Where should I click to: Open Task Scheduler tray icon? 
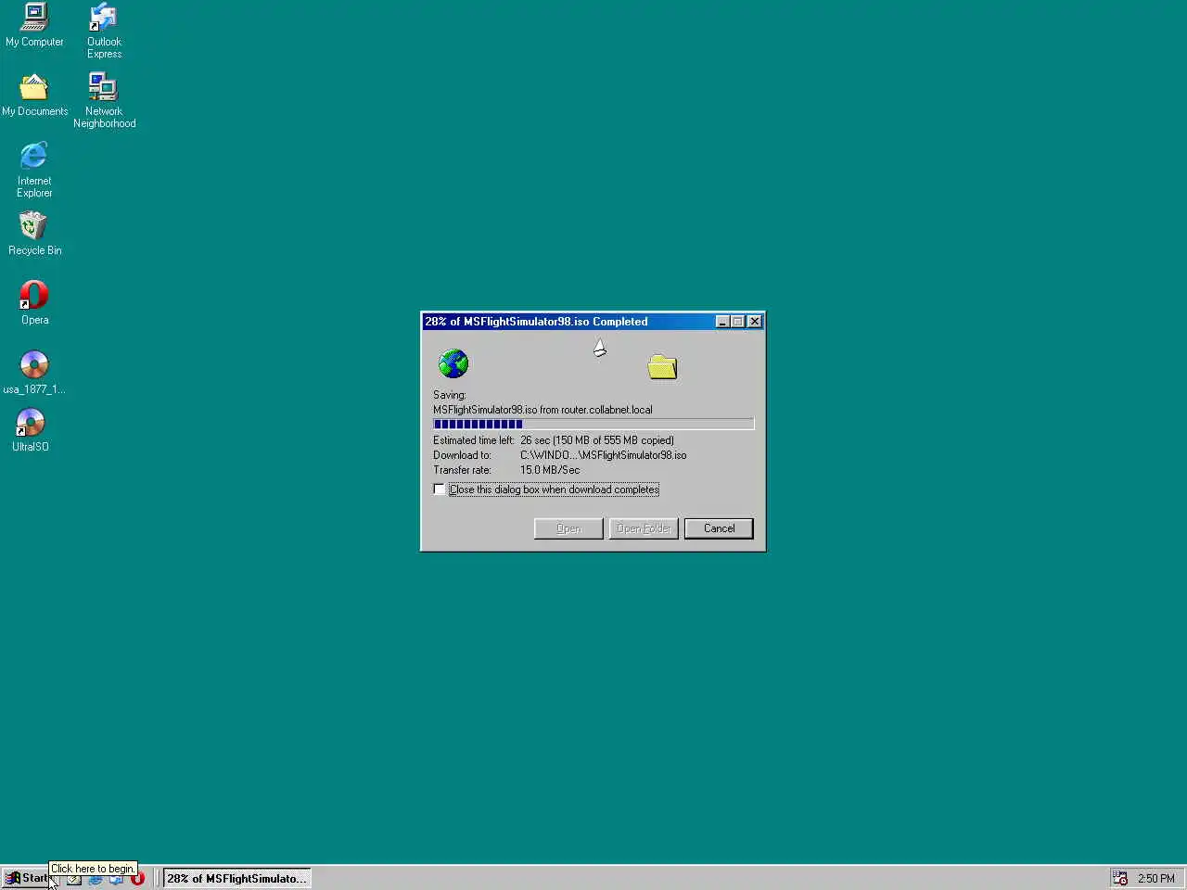(1120, 879)
